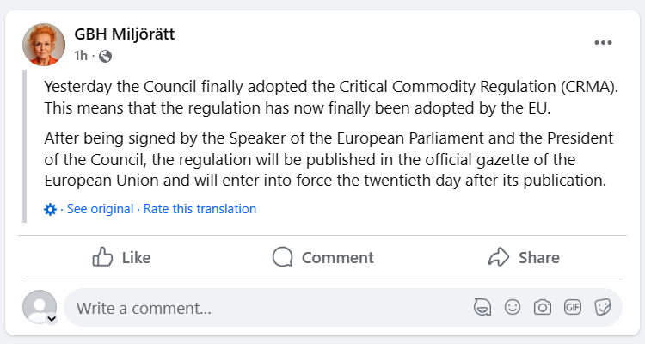The width and height of the screenshot is (645, 344).
Task: Click Rate this translation link
Action: (x=200, y=209)
